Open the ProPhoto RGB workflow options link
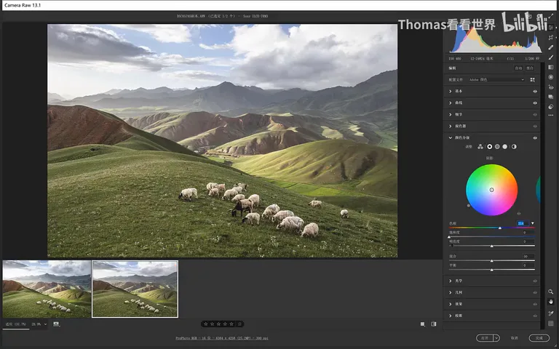The image size is (559, 349). coord(222,338)
